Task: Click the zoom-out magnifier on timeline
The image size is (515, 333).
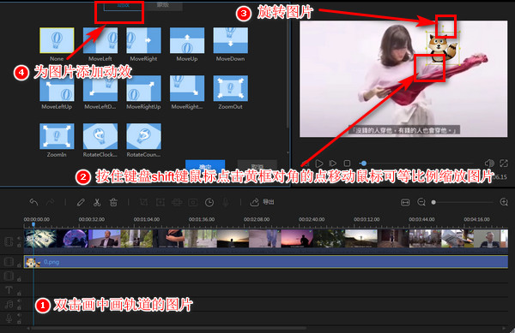Action: (x=421, y=202)
